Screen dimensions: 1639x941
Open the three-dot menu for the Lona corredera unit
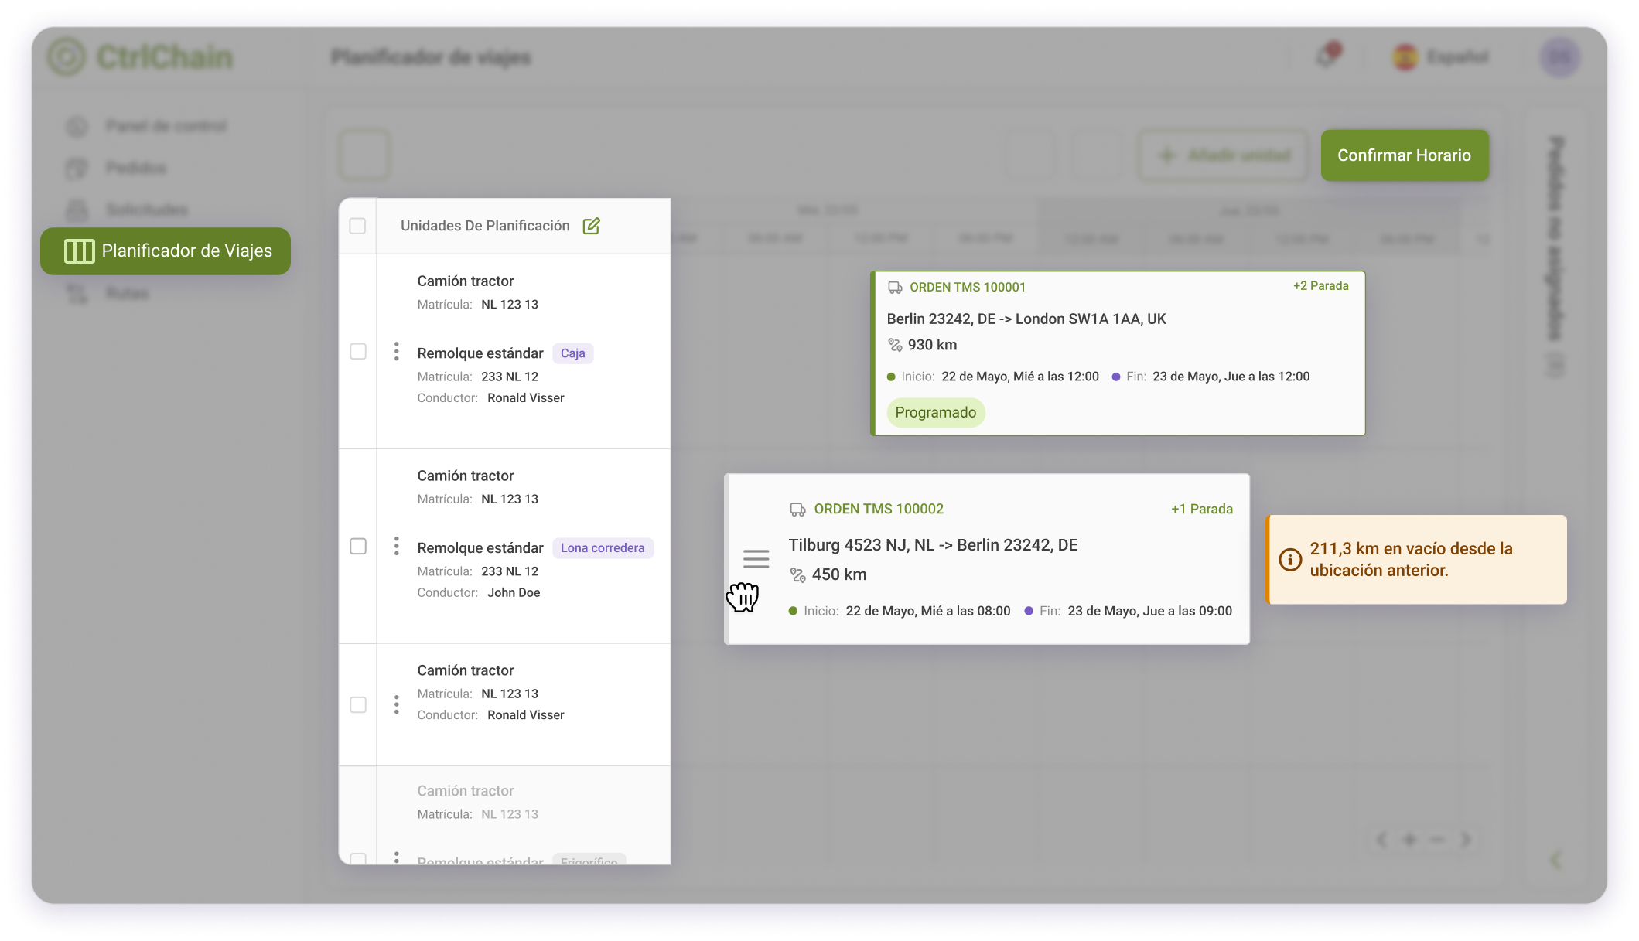[397, 547]
